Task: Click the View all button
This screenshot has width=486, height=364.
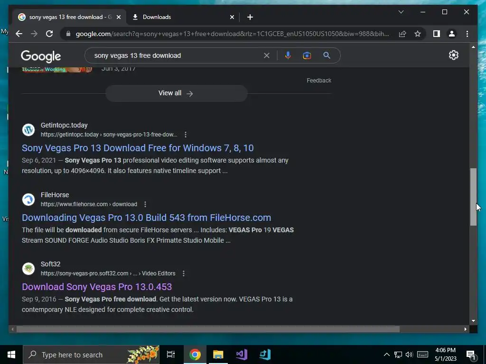Action: coord(177,93)
